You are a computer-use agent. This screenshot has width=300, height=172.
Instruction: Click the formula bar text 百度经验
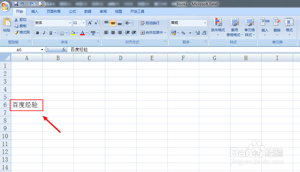point(79,50)
